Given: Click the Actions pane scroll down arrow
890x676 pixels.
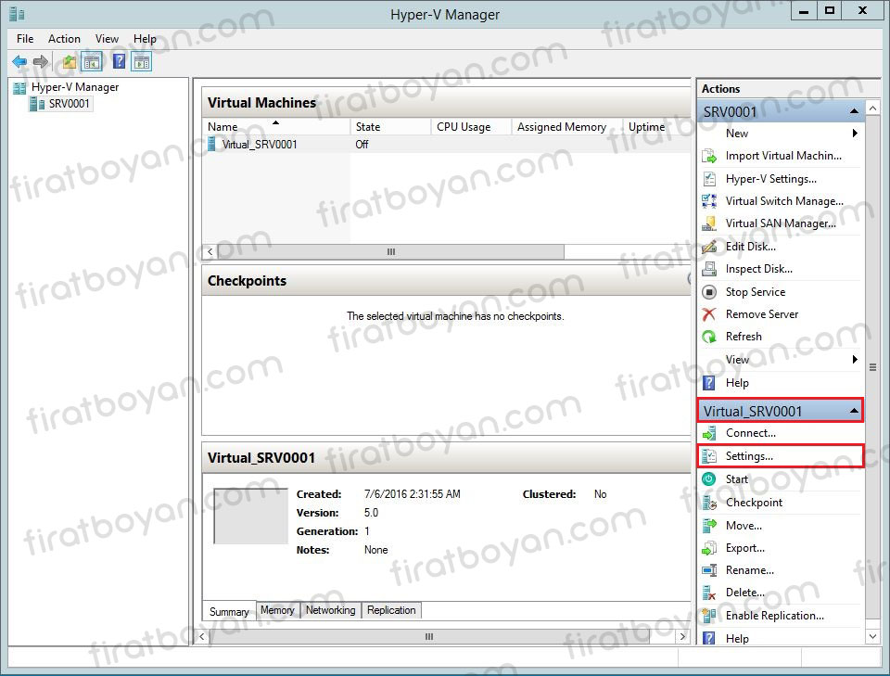Looking at the screenshot, I should pyautogui.click(x=873, y=637).
